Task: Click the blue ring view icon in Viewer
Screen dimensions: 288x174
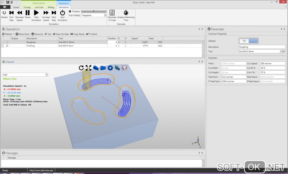Action: click(110, 68)
